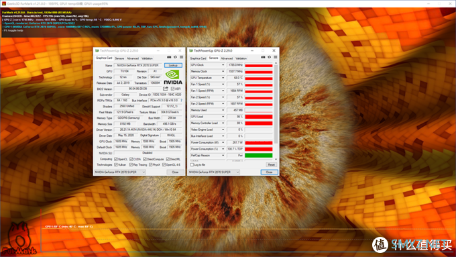Expand the GPU Temperature sensor dropdown
This screenshot has height=257, width=456.
pos(223,78)
